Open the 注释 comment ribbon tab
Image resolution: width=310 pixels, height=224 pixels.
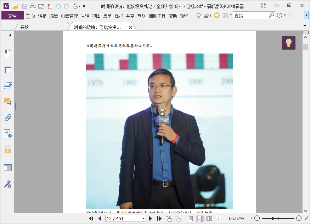pyautogui.click(x=85, y=16)
